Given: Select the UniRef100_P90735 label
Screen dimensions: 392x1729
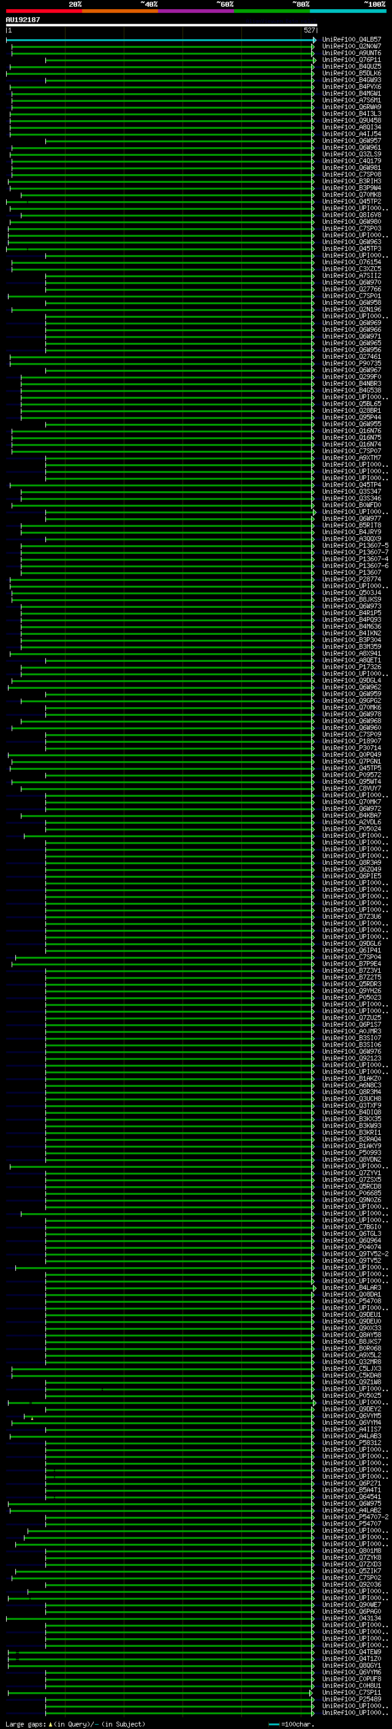Looking at the screenshot, I should click(x=352, y=363).
